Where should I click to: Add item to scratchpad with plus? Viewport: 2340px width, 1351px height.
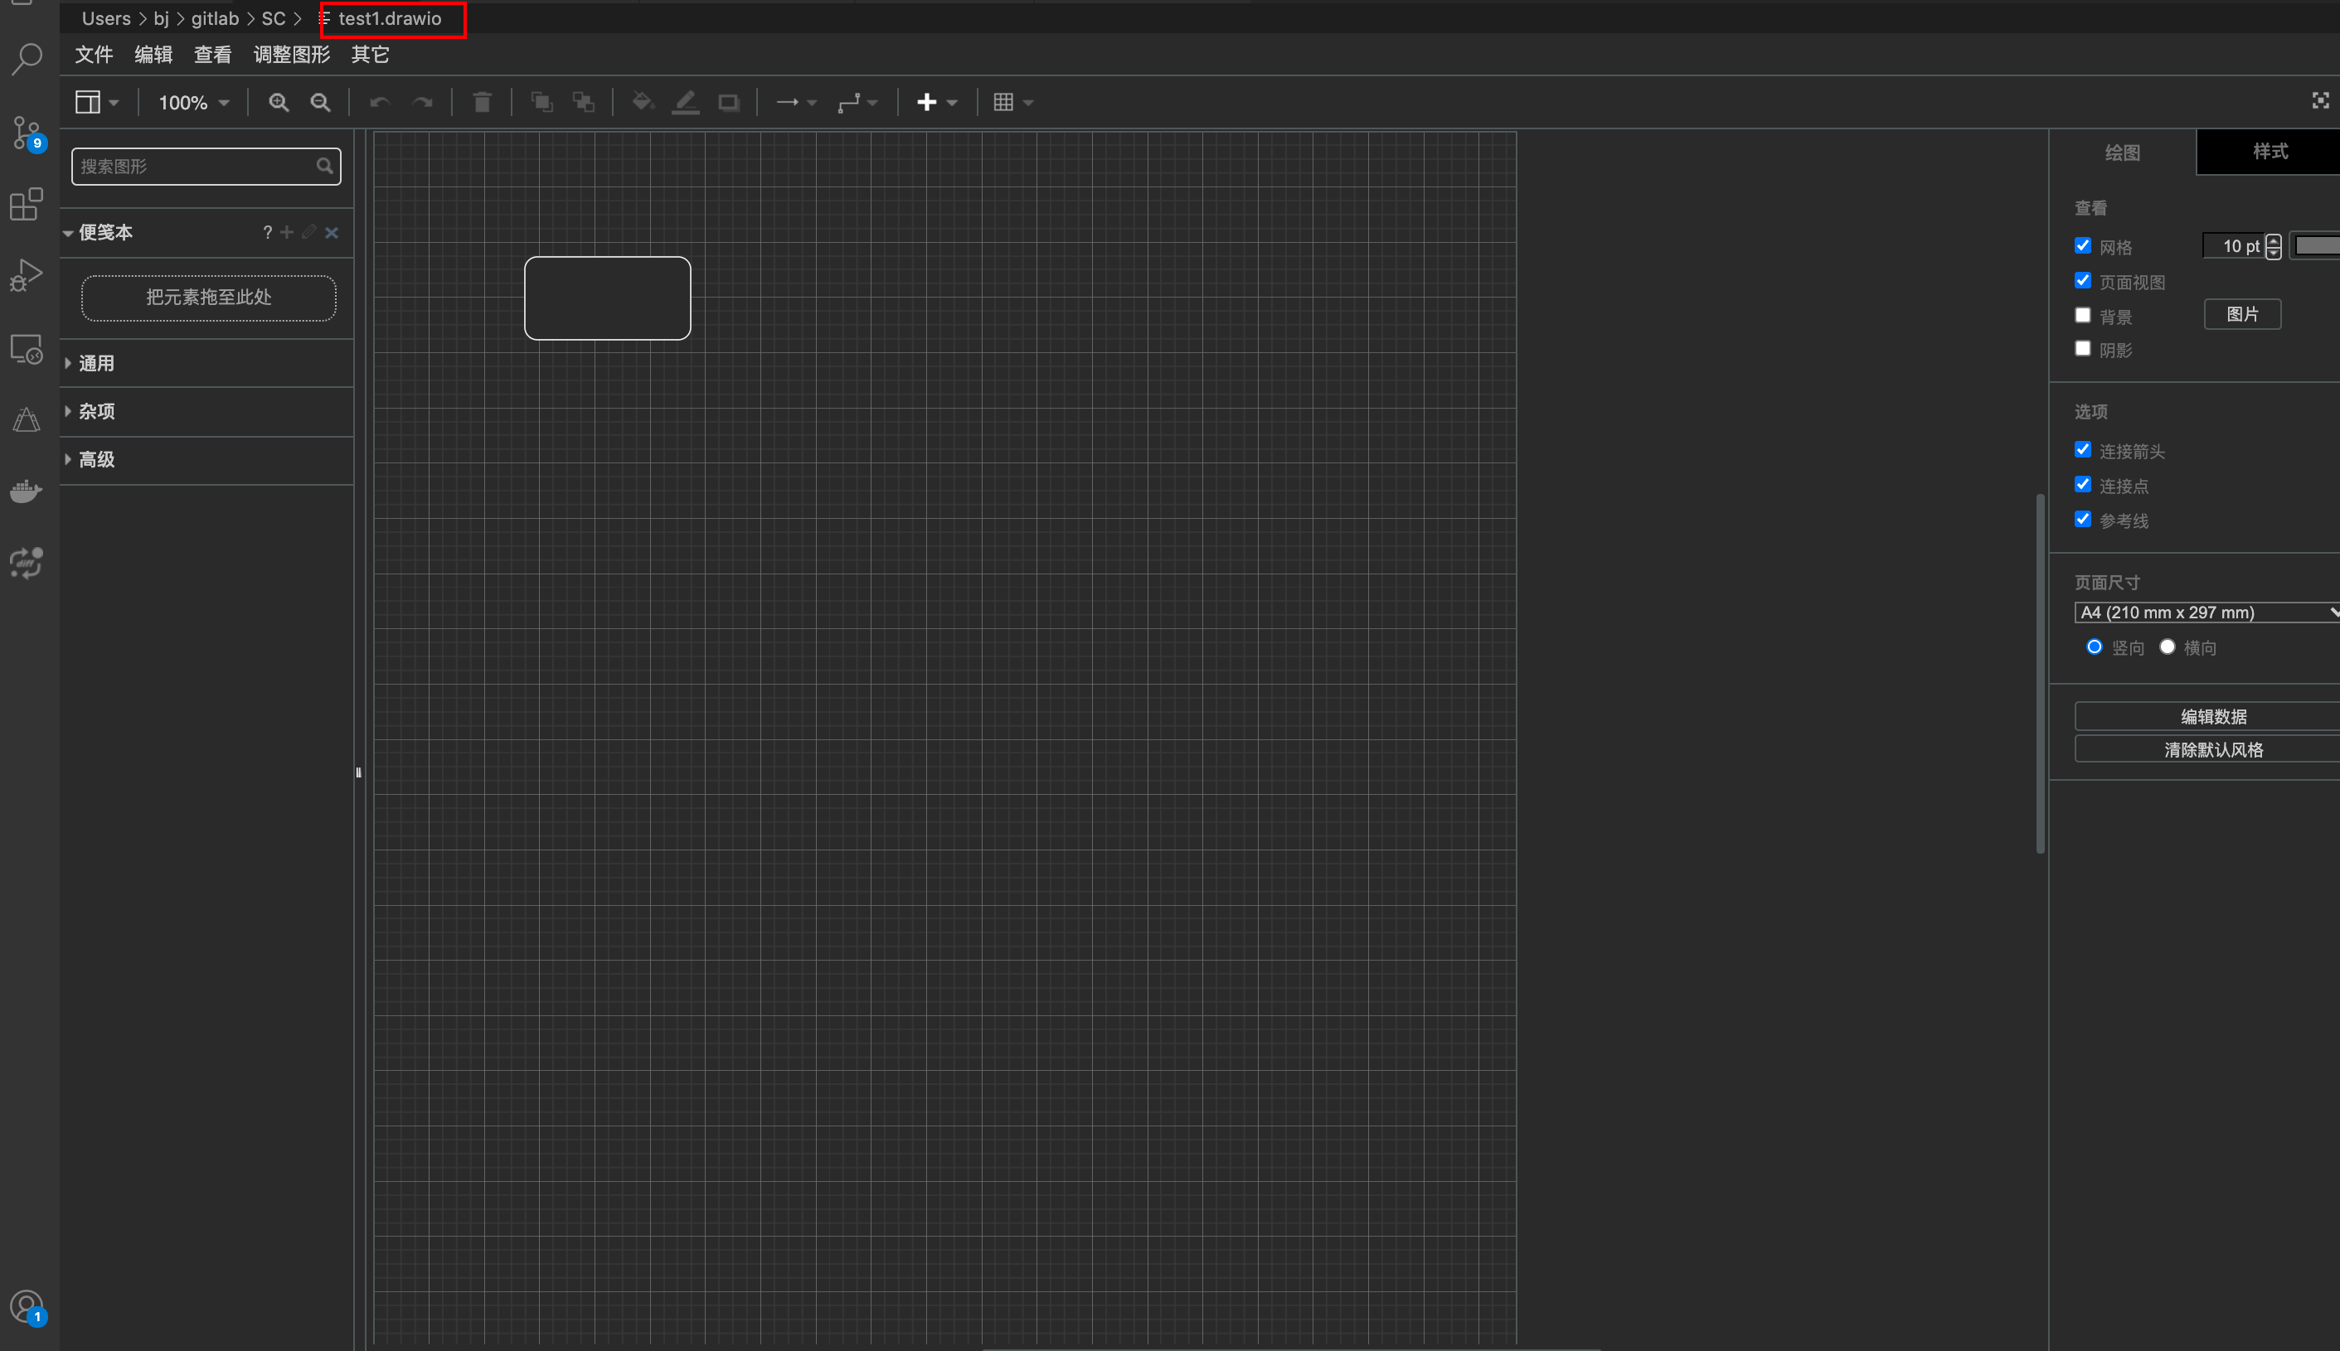coord(287,232)
